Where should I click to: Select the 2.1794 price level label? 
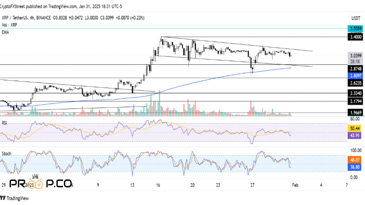point(355,101)
